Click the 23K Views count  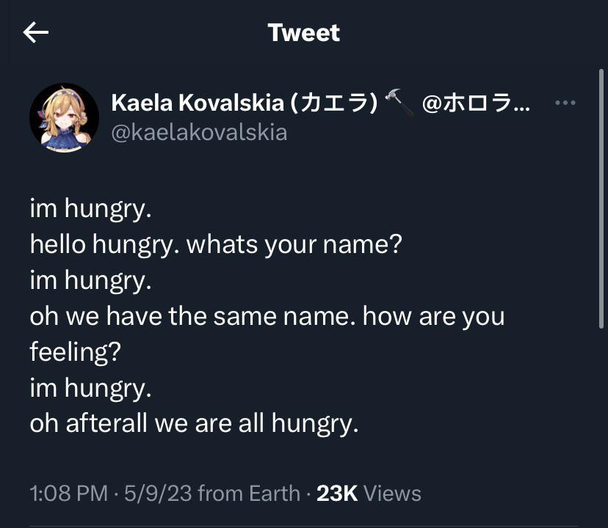[x=369, y=494]
